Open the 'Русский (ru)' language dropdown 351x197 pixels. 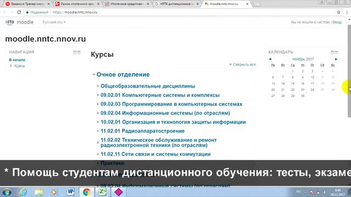54,22
